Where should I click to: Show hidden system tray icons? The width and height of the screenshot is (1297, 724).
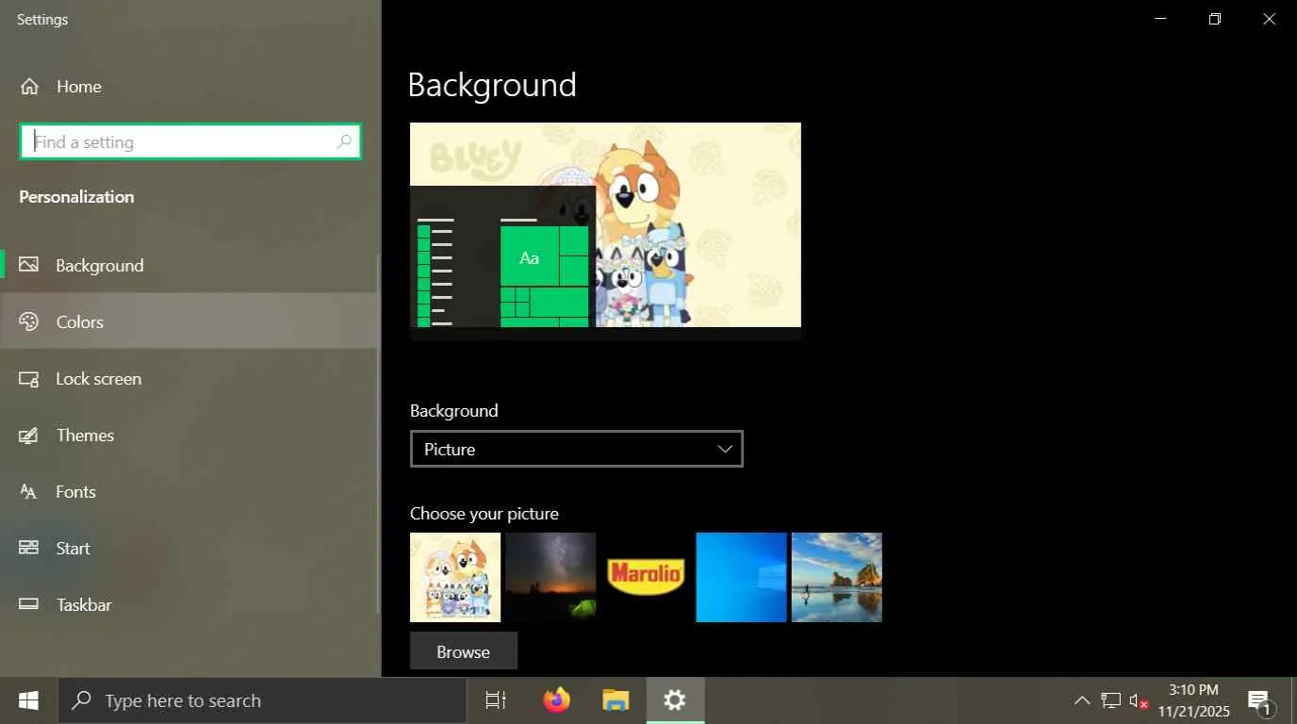(1082, 700)
